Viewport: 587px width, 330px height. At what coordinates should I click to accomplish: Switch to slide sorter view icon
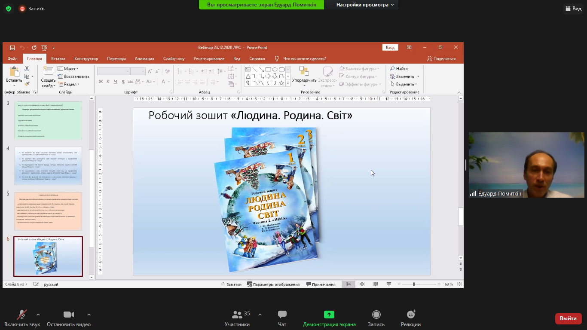tap(362, 284)
